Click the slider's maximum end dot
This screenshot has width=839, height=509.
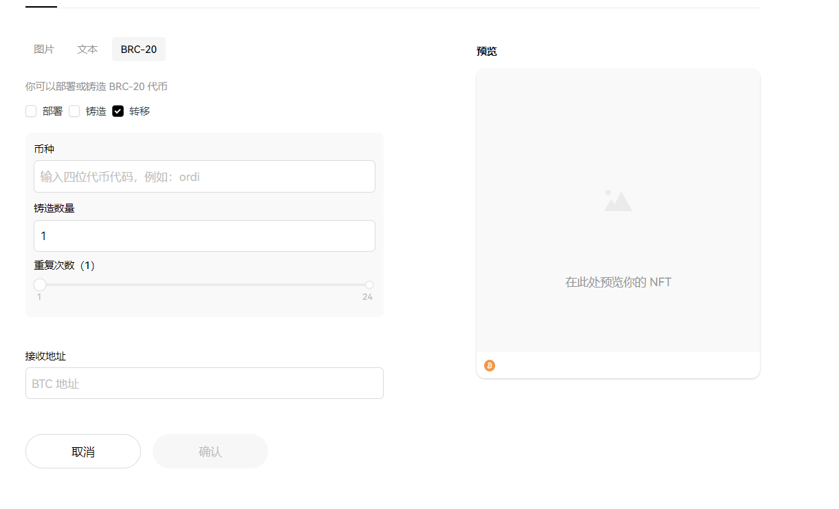(369, 285)
